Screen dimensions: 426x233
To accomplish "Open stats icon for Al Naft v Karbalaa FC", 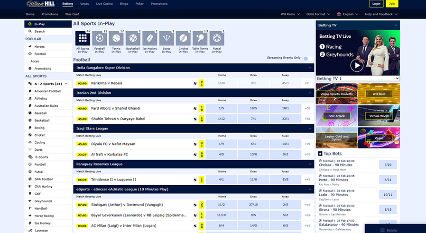I will [195, 155].
